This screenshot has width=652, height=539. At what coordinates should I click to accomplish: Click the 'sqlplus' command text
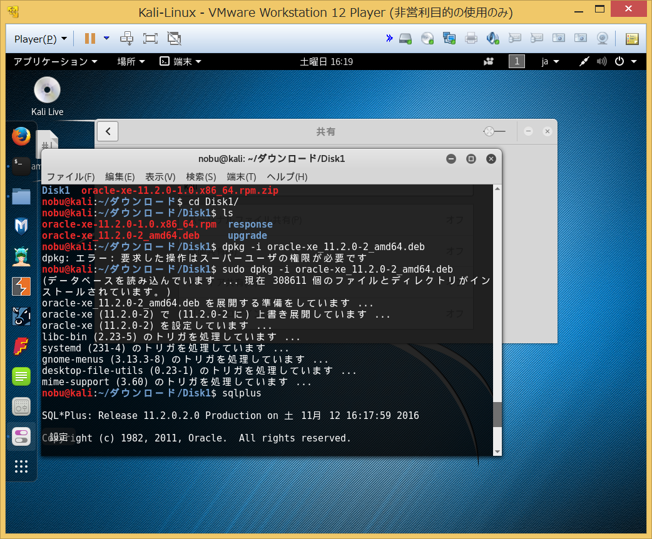[x=242, y=393]
